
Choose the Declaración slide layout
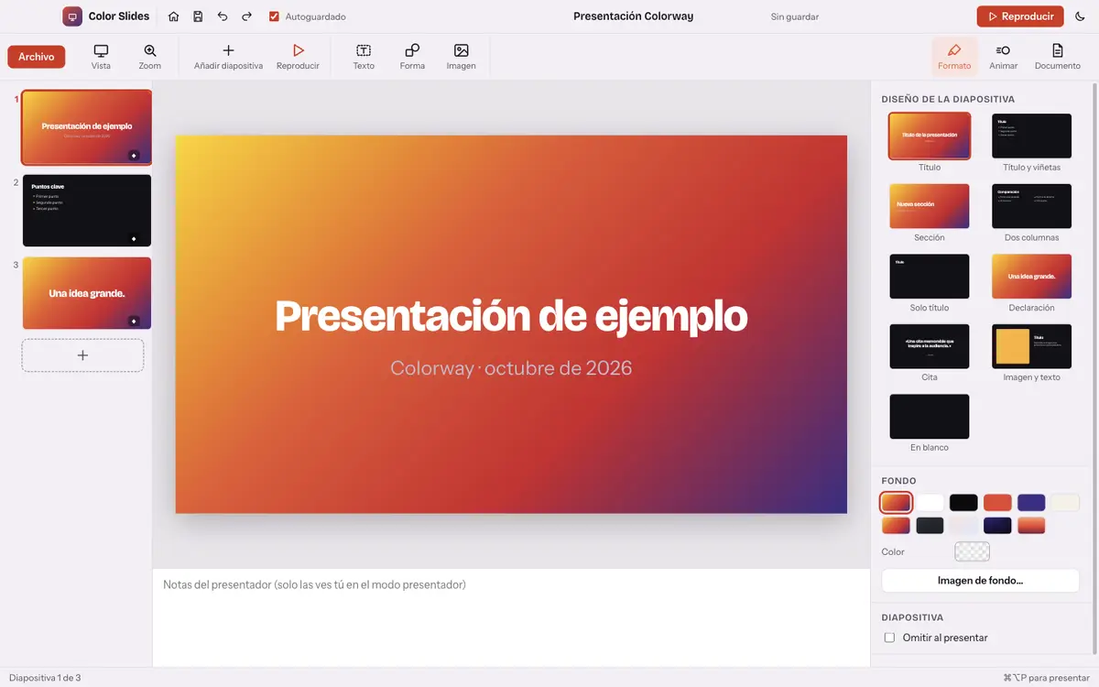tap(1031, 277)
